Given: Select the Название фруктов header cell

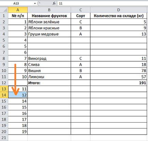Looking at the screenshot, I should pos(49,16).
